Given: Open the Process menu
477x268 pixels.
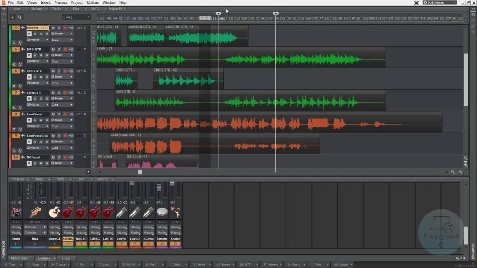Looking at the screenshot, I should 61,2.
